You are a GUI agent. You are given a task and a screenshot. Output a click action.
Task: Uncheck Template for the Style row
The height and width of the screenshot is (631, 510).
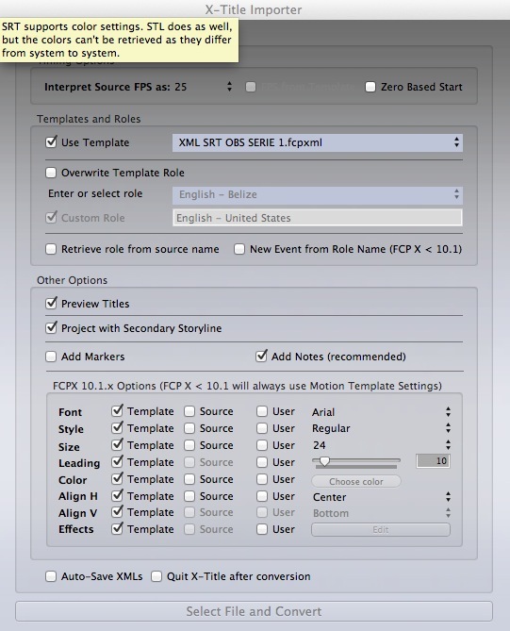coord(117,428)
